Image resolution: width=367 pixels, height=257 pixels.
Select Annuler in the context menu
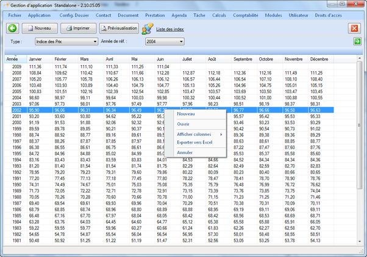click(x=184, y=152)
